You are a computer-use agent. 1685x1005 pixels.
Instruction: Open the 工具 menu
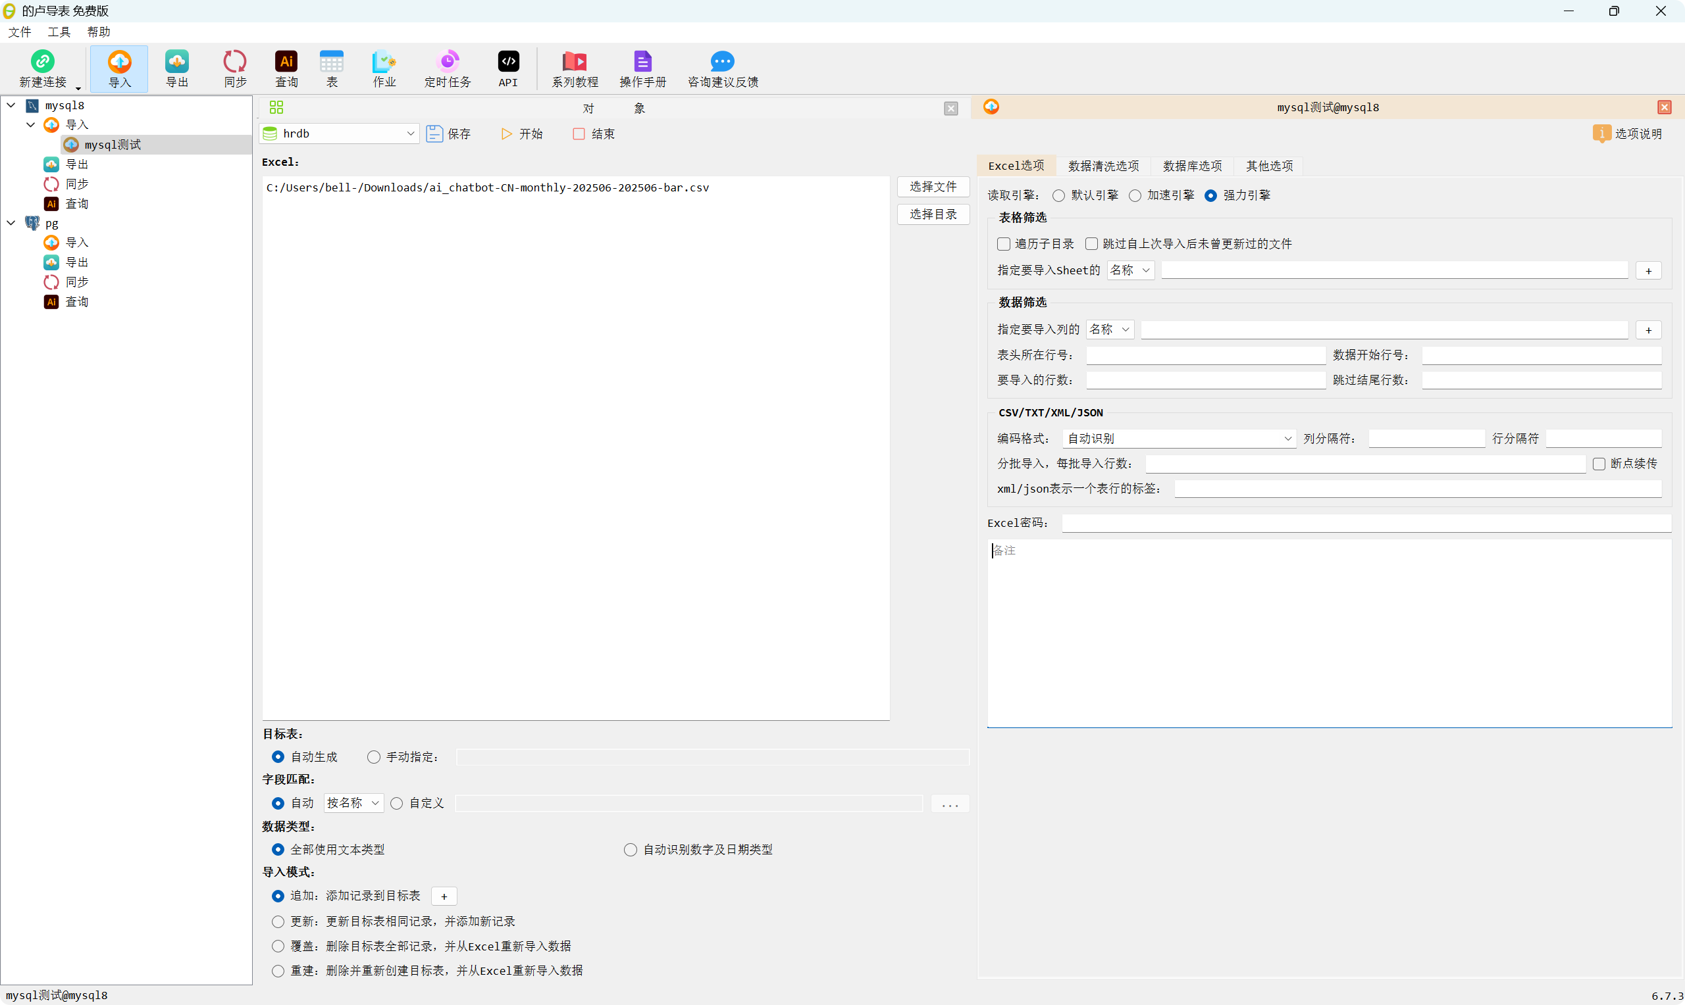pyautogui.click(x=59, y=32)
